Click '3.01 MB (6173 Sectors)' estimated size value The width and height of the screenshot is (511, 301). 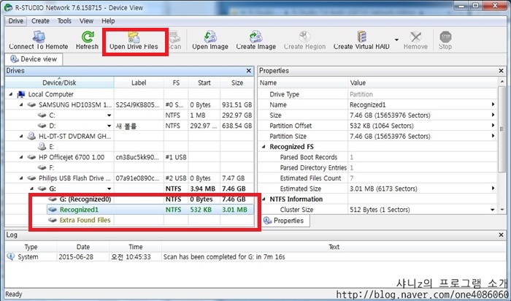(383, 188)
